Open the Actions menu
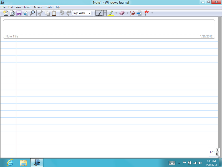Image resolution: width=222 pixels, height=167 pixels. pyautogui.click(x=38, y=7)
